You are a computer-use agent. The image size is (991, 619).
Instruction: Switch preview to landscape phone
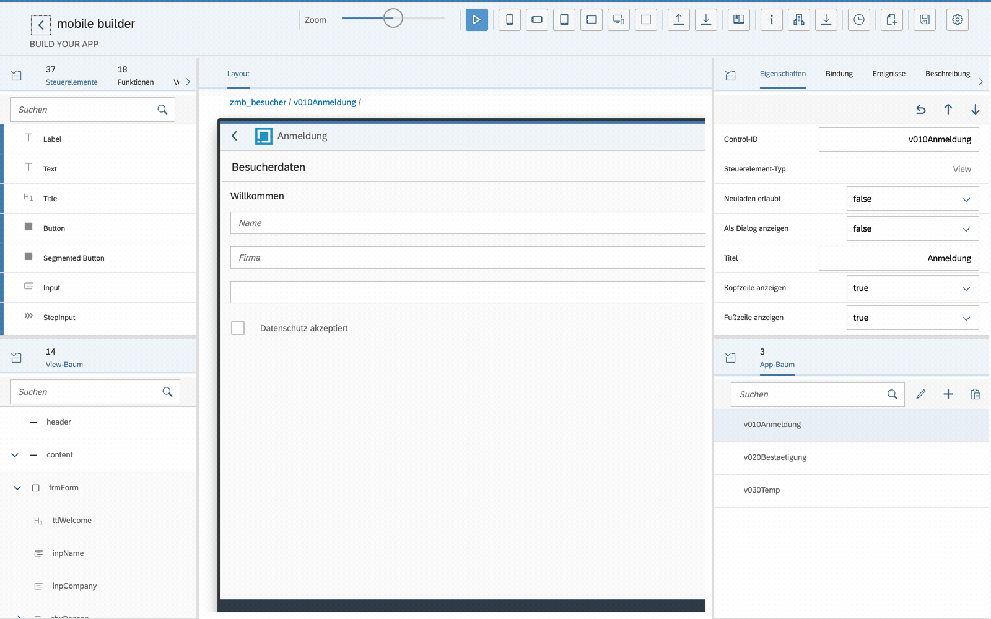pos(537,20)
